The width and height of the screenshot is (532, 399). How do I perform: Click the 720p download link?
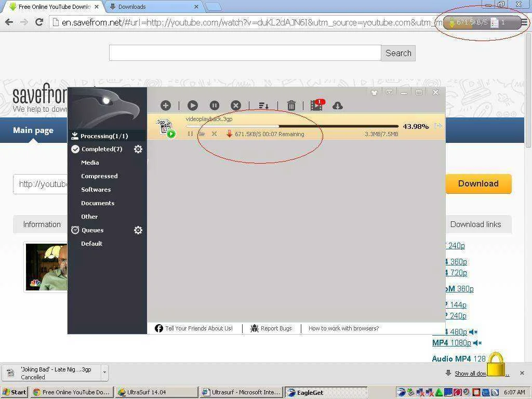[x=458, y=272]
